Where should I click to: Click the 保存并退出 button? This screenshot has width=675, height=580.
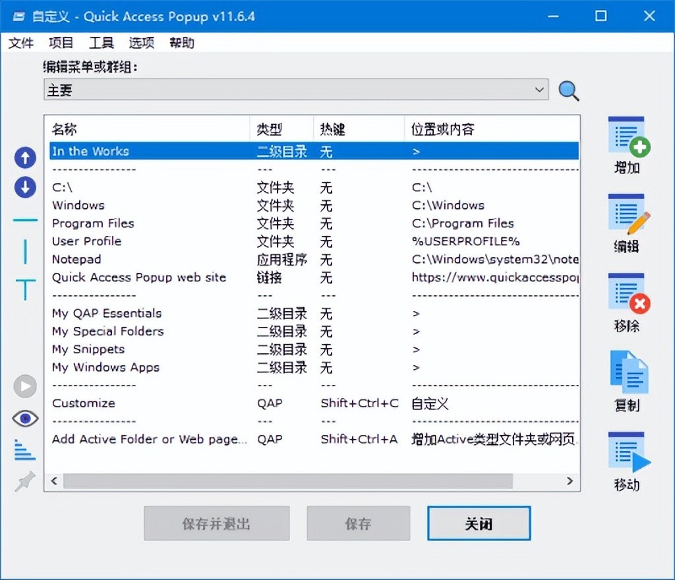[x=216, y=523]
